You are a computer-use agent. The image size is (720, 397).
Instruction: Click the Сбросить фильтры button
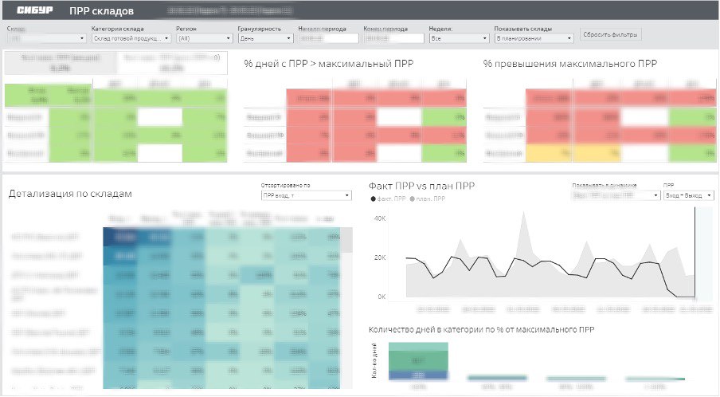(610, 34)
